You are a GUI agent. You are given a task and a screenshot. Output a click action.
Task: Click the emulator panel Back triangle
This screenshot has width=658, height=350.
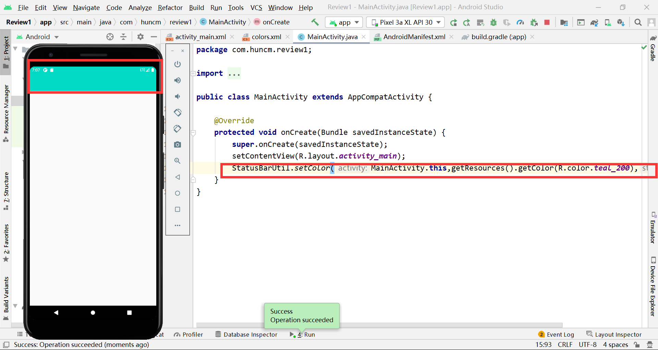pos(177,177)
